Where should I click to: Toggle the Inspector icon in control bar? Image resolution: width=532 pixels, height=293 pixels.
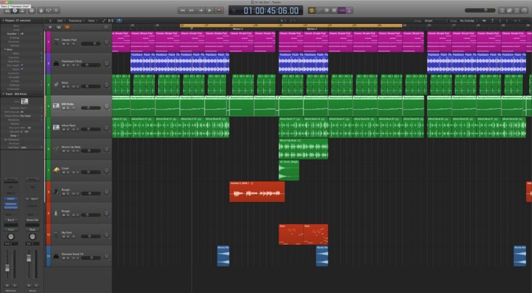[x=15, y=11]
